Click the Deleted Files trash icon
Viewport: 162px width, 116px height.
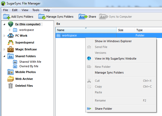pos(11,86)
